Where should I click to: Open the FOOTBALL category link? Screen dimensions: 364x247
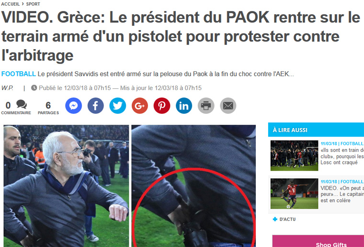[19, 74]
